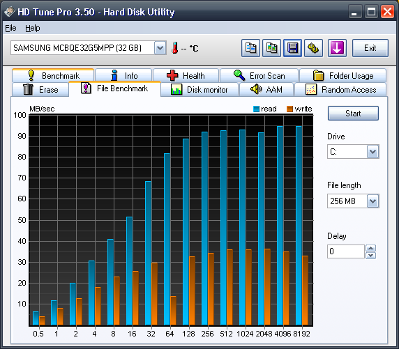
Task: Select the Random Access tab
Action: tap(340, 89)
